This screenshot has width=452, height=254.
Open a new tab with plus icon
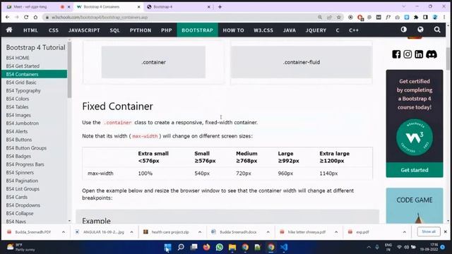(220, 6)
